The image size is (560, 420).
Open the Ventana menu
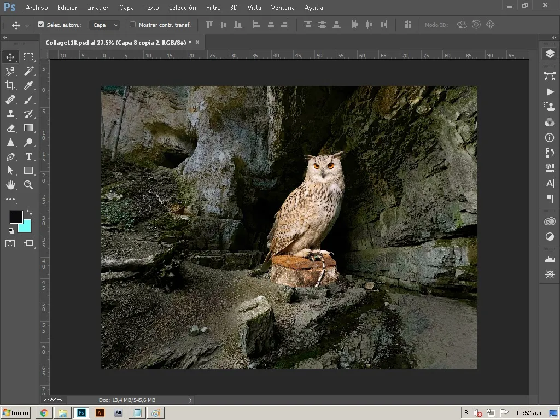click(283, 8)
